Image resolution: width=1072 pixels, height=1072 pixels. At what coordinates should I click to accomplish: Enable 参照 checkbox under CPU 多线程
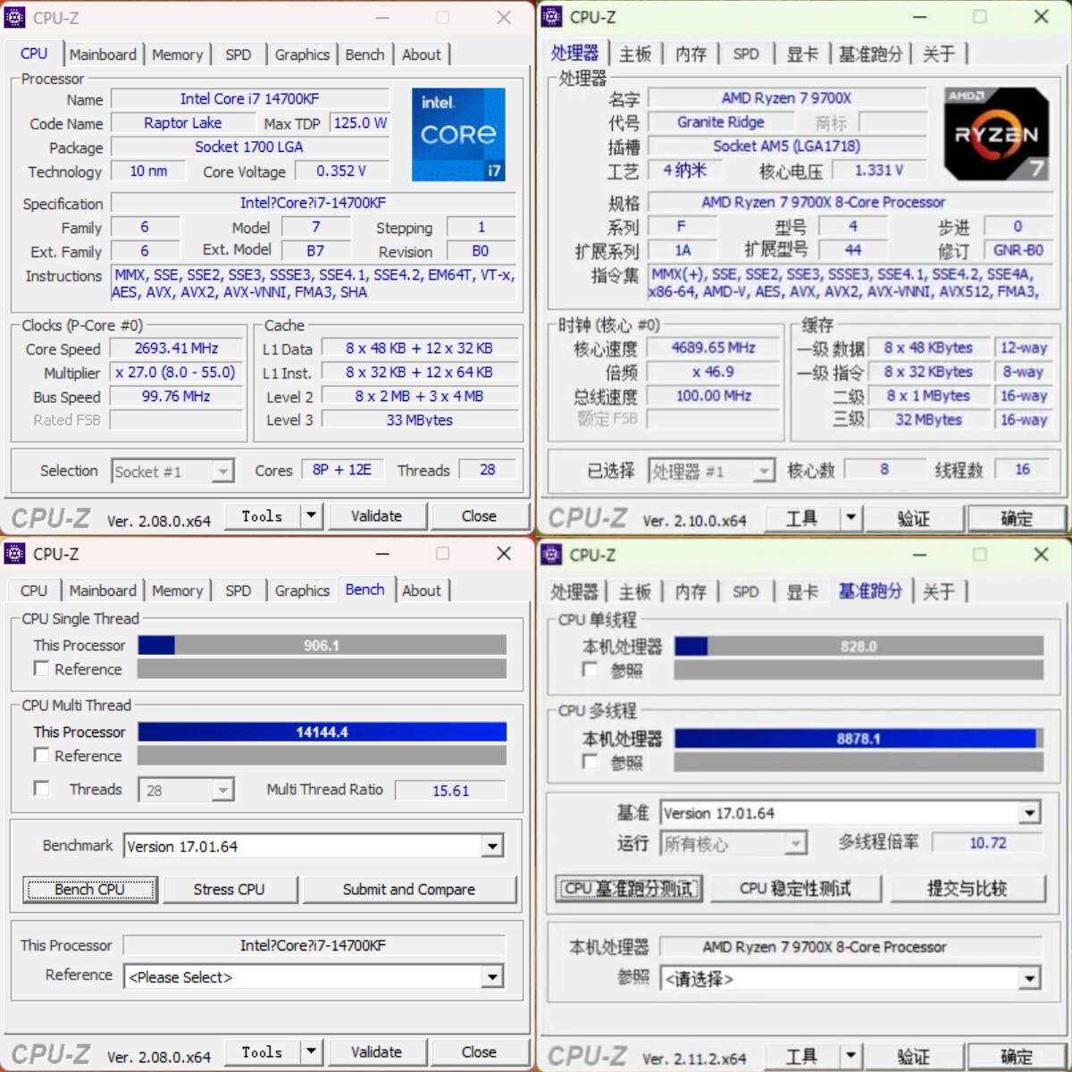point(590,761)
